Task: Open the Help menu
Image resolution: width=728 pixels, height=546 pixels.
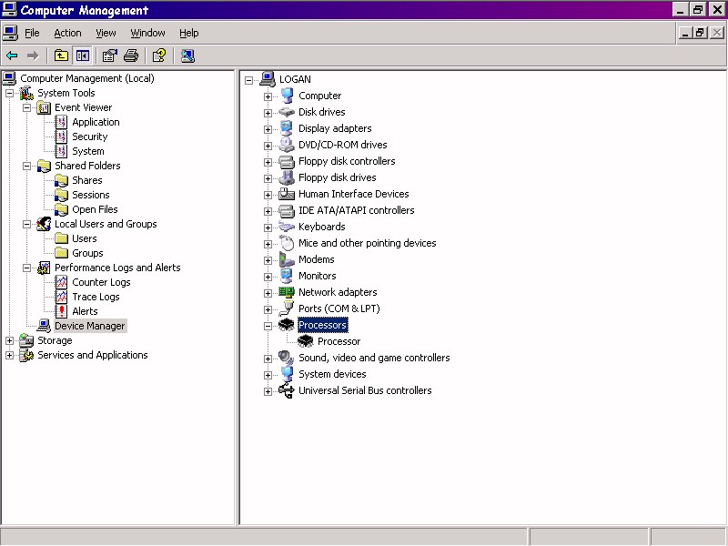Action: [189, 33]
